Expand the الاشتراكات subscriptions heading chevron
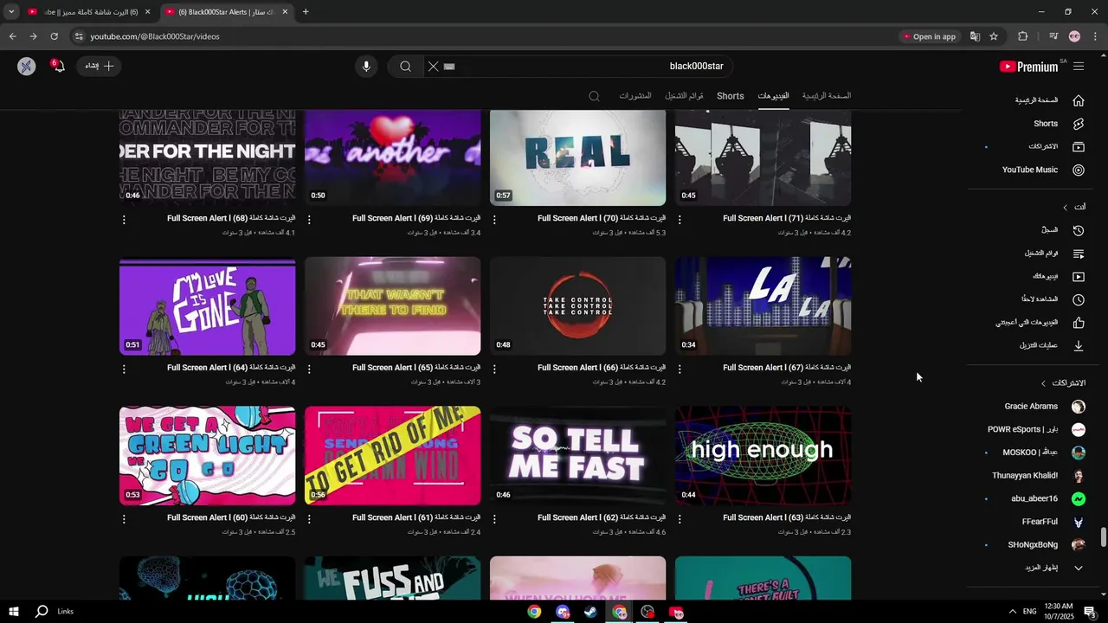The height and width of the screenshot is (623, 1108). pyautogui.click(x=1043, y=383)
